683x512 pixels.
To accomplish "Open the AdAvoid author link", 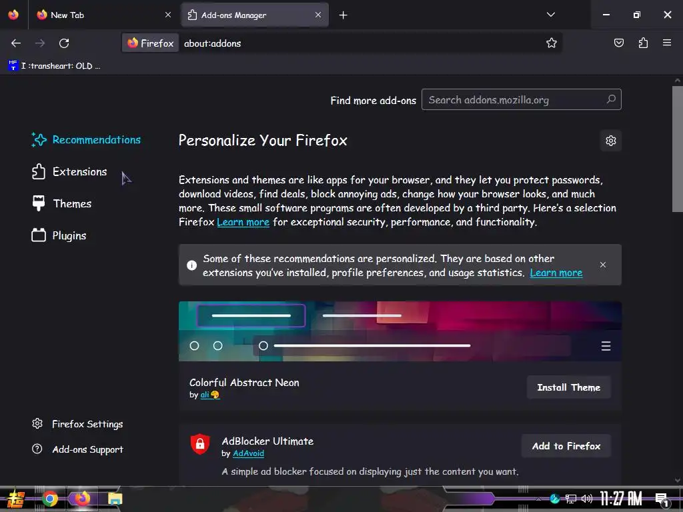I will (248, 453).
